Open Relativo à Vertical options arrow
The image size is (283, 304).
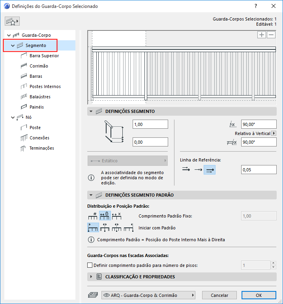pos(274,133)
